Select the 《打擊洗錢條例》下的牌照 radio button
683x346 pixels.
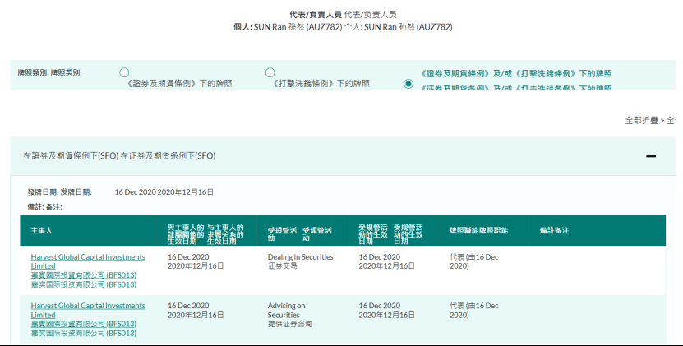(x=270, y=72)
